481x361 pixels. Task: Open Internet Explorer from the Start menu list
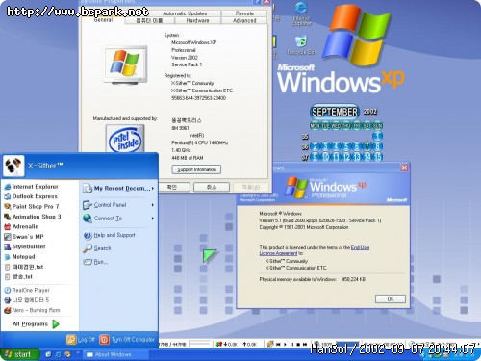coord(31,187)
